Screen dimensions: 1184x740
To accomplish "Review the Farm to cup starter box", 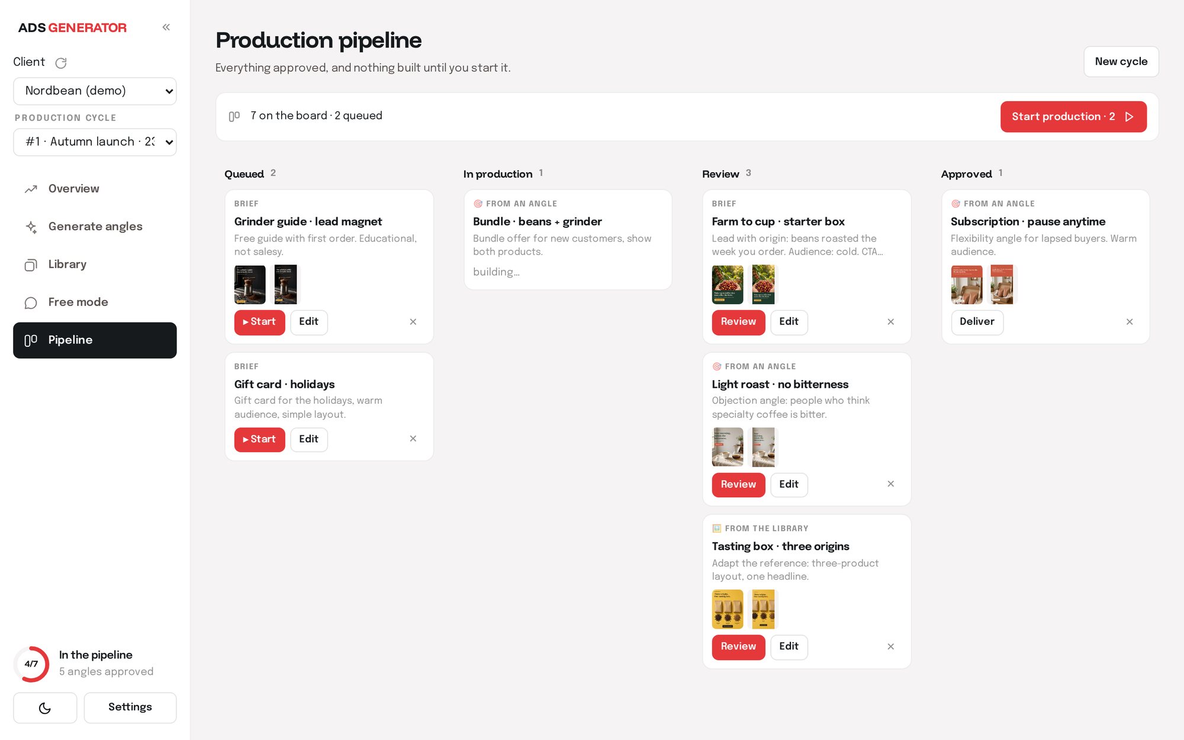I will point(738,322).
